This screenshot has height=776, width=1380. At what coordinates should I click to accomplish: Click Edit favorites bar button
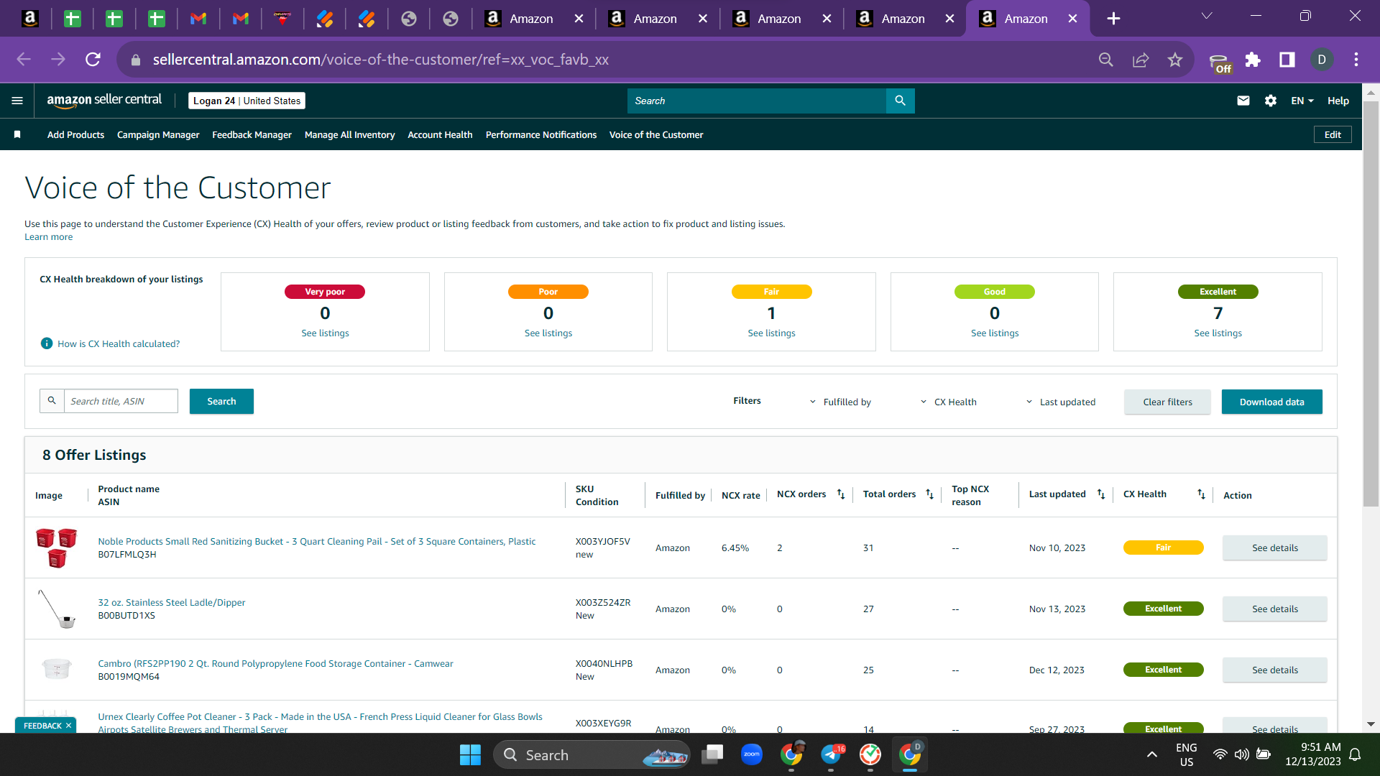click(x=1333, y=134)
